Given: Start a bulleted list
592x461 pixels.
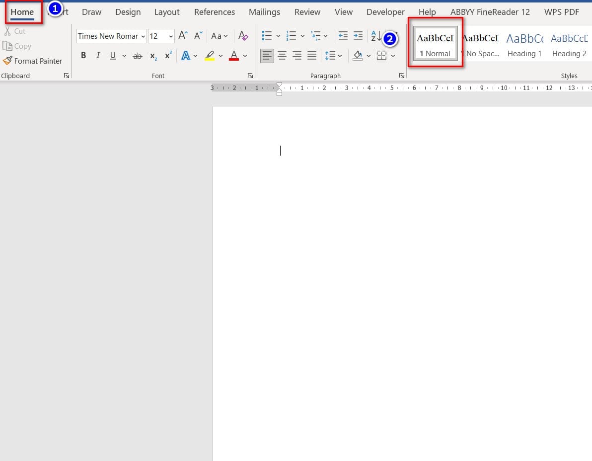Looking at the screenshot, I should (x=267, y=36).
